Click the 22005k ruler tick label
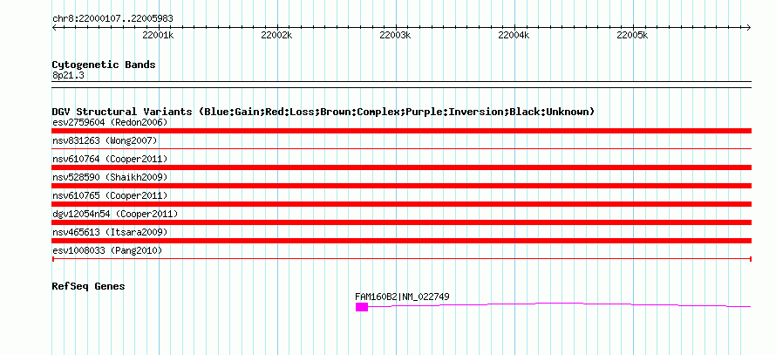The height and width of the screenshot is (355, 776). (632, 35)
